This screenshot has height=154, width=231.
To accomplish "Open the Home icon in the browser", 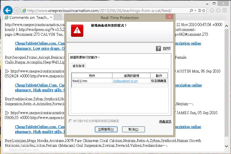I will [x=212, y=10].
